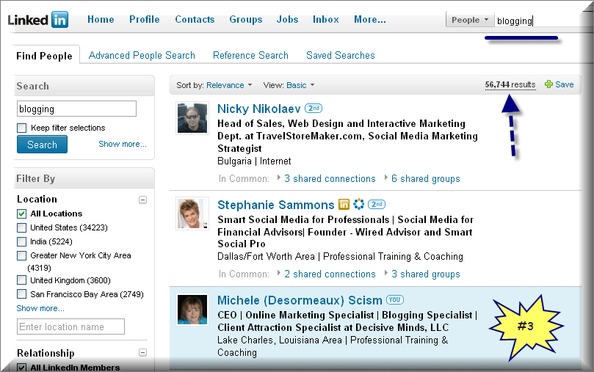
Task: Click the blue Search button
Action: pyautogui.click(x=42, y=145)
